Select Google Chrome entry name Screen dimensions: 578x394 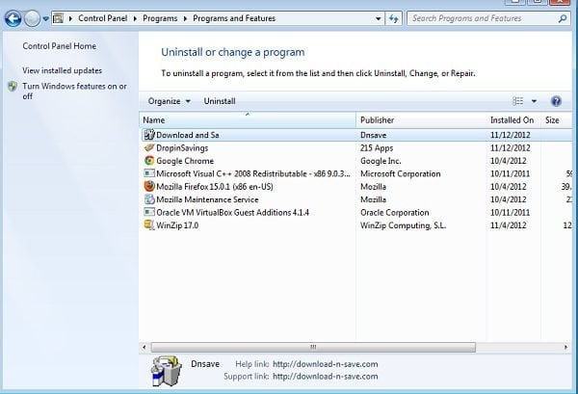point(185,161)
